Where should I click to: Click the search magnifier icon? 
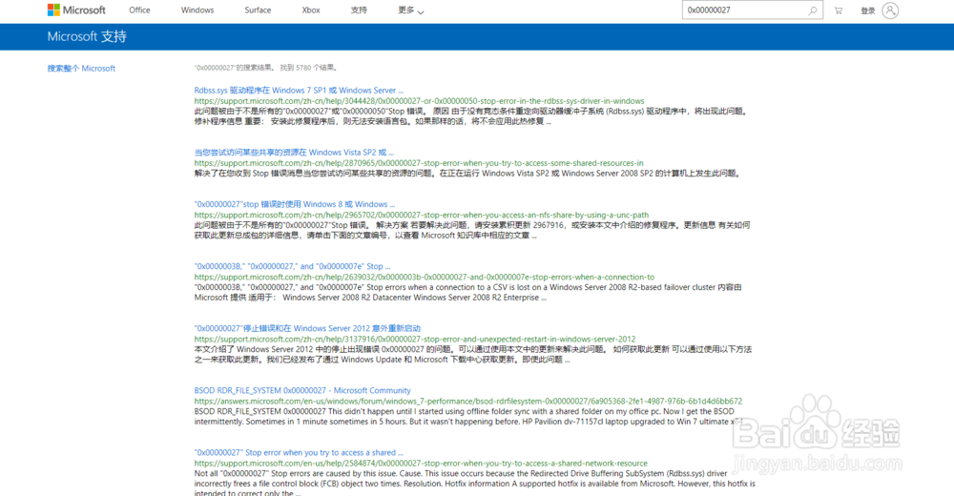(812, 10)
